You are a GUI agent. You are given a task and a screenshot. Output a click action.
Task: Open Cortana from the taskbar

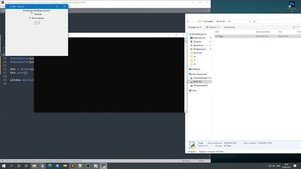19,166
